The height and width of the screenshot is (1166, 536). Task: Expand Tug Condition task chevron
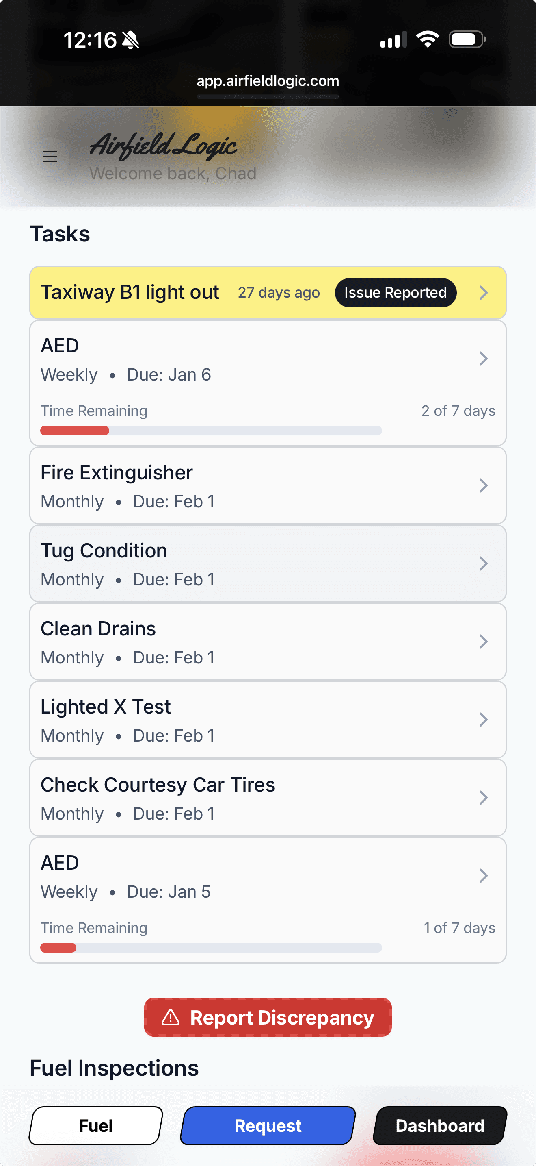[483, 563]
